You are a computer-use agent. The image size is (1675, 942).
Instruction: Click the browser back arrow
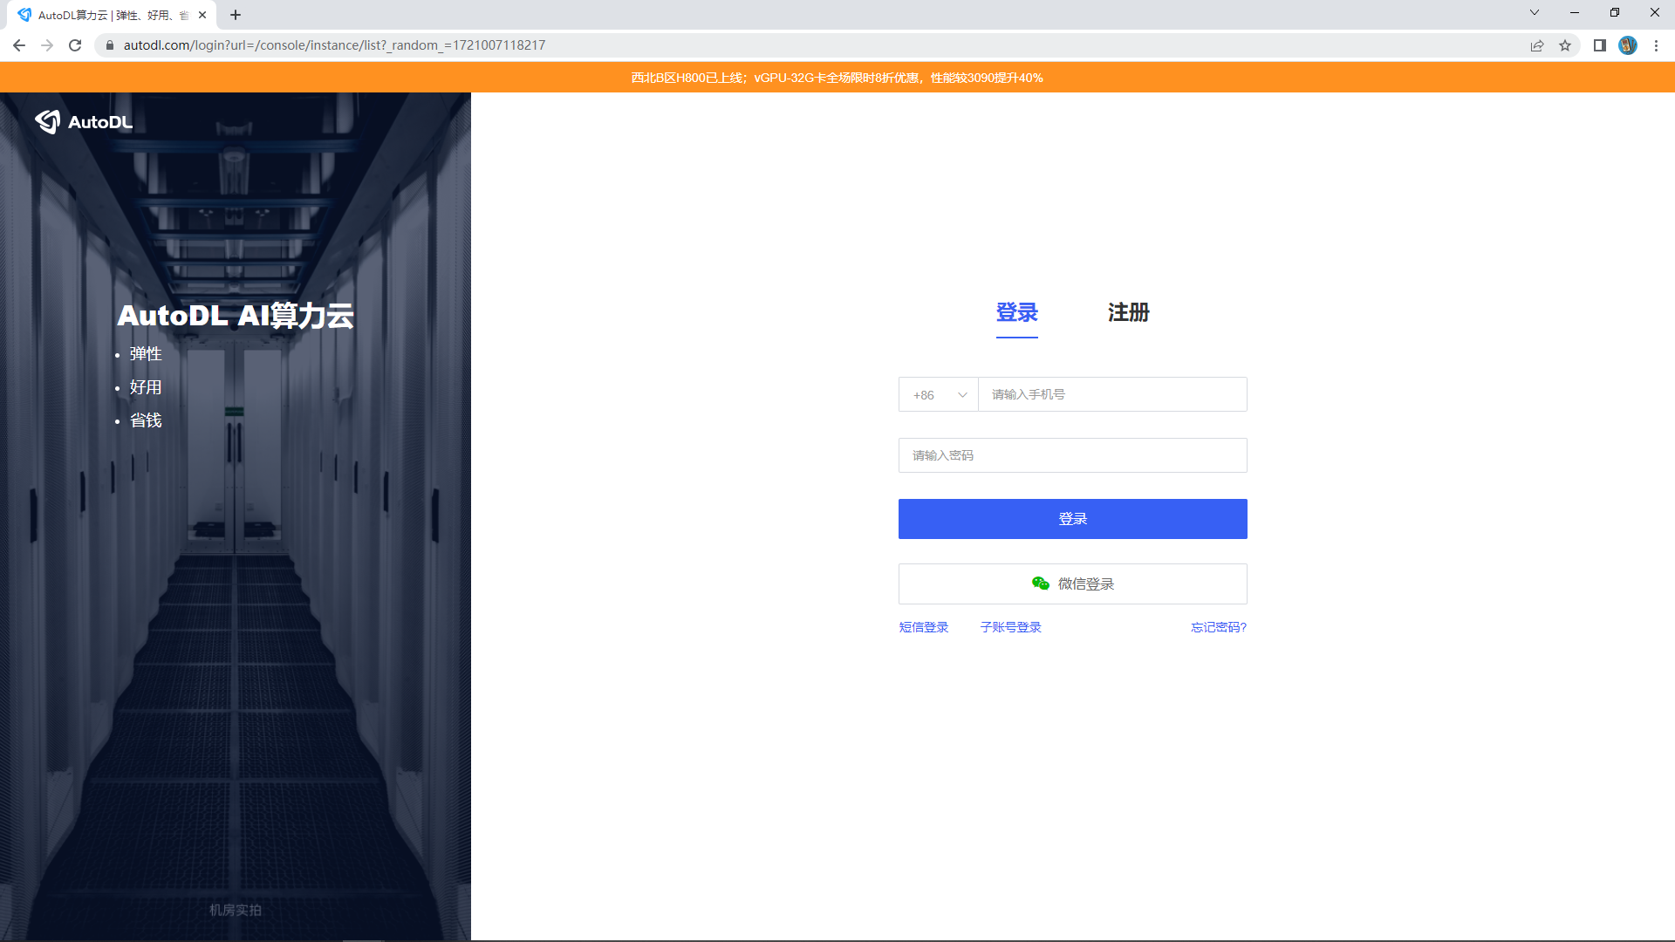19,45
